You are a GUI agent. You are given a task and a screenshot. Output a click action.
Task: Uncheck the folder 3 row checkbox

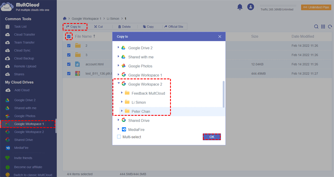click(x=69, y=55)
